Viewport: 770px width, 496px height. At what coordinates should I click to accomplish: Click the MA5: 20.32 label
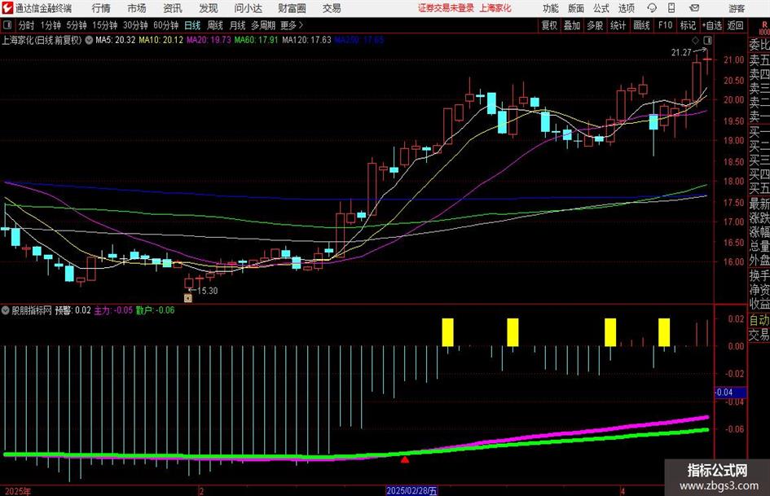(116, 40)
